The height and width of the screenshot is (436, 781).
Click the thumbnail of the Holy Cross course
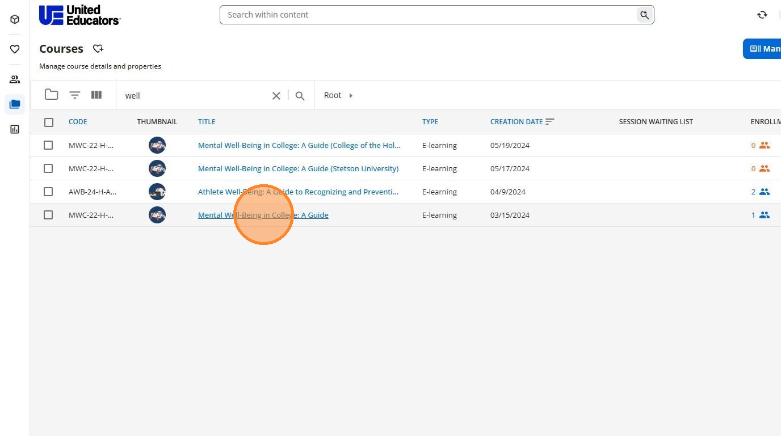[x=157, y=145]
